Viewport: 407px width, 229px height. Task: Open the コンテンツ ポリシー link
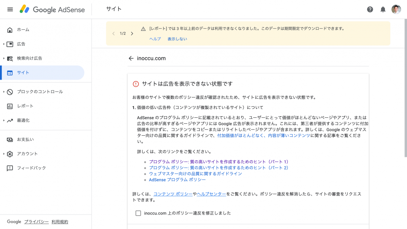[173, 194]
